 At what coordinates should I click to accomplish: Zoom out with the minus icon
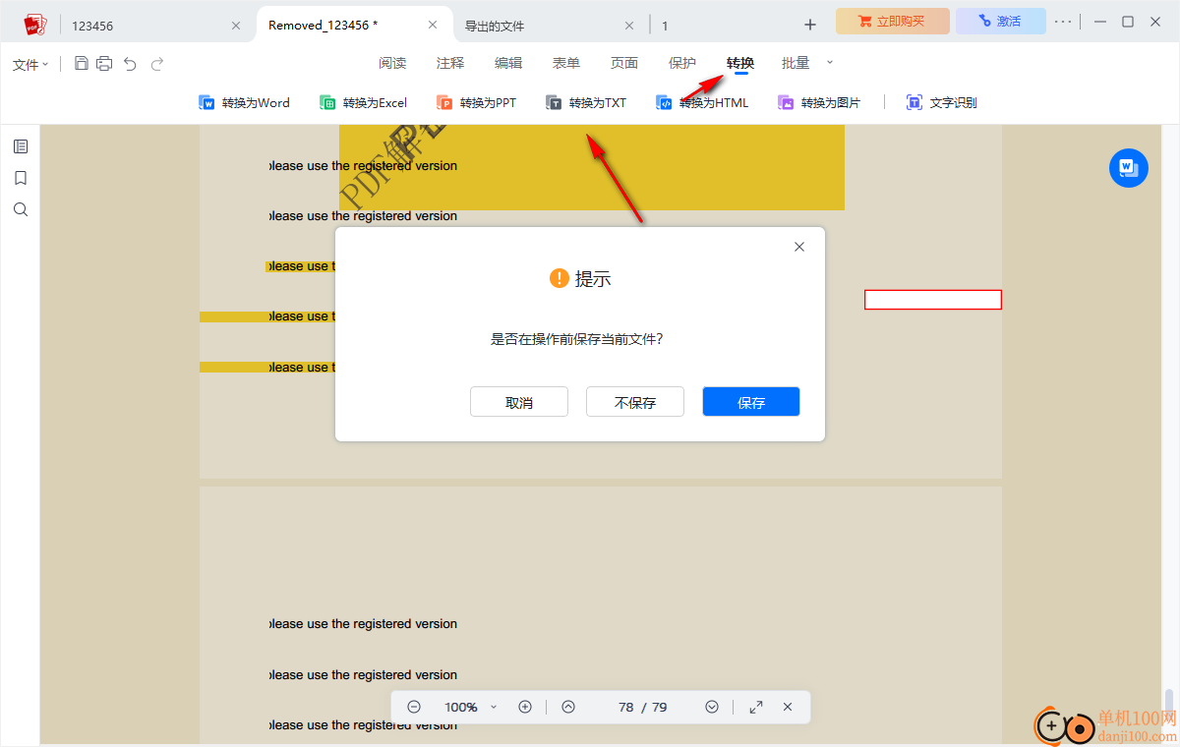[x=414, y=707]
